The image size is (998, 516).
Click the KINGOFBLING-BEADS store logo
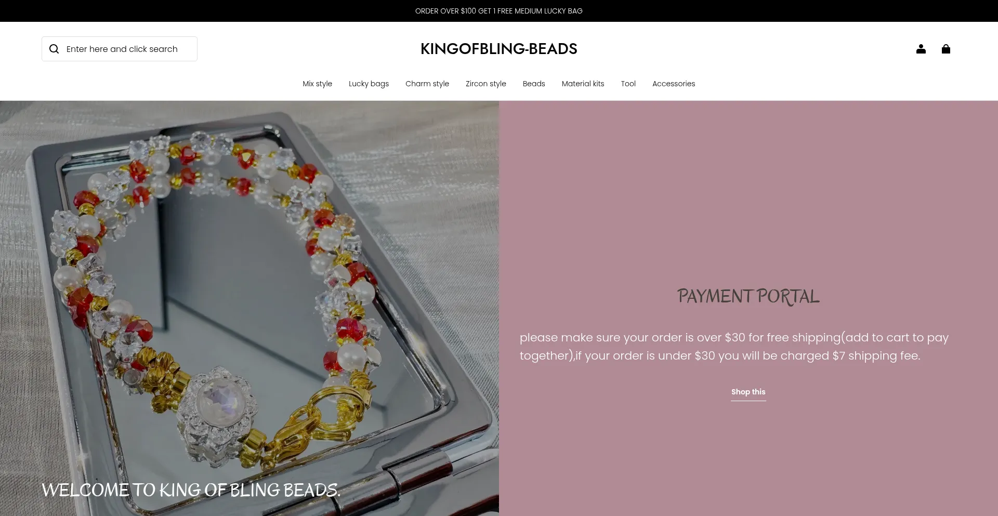click(x=499, y=49)
